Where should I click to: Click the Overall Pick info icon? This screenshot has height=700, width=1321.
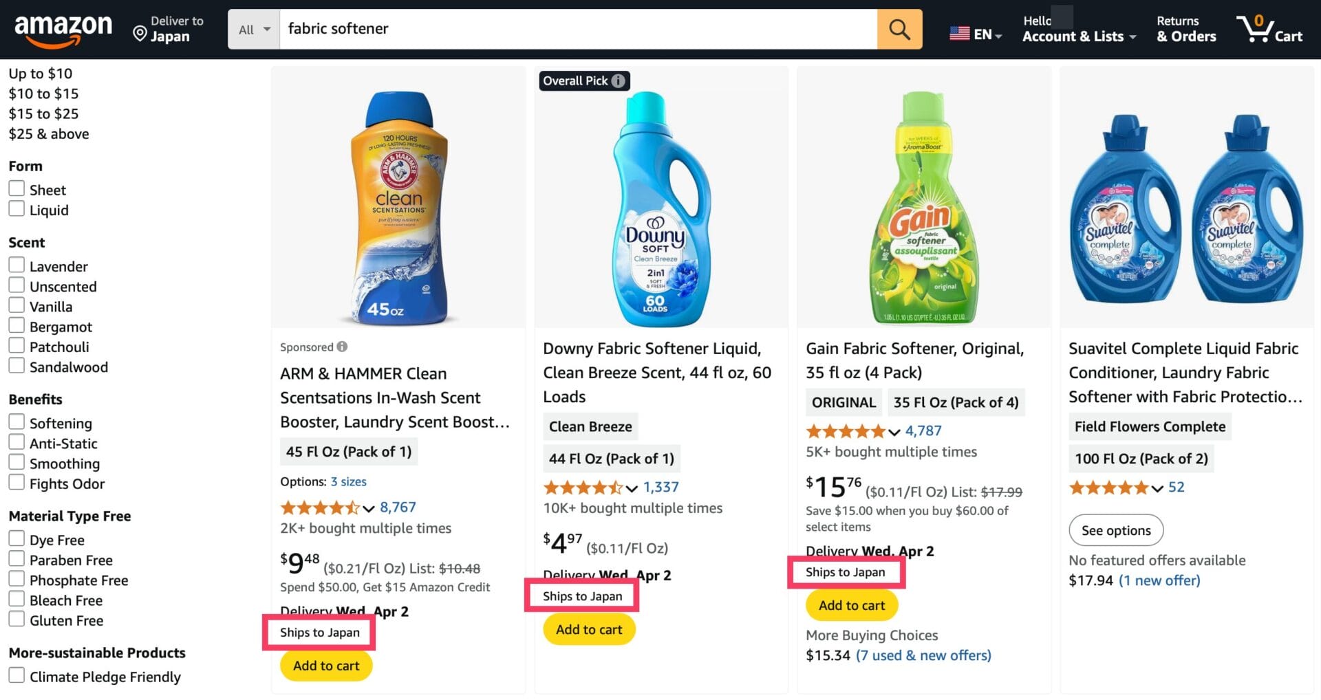(x=619, y=80)
